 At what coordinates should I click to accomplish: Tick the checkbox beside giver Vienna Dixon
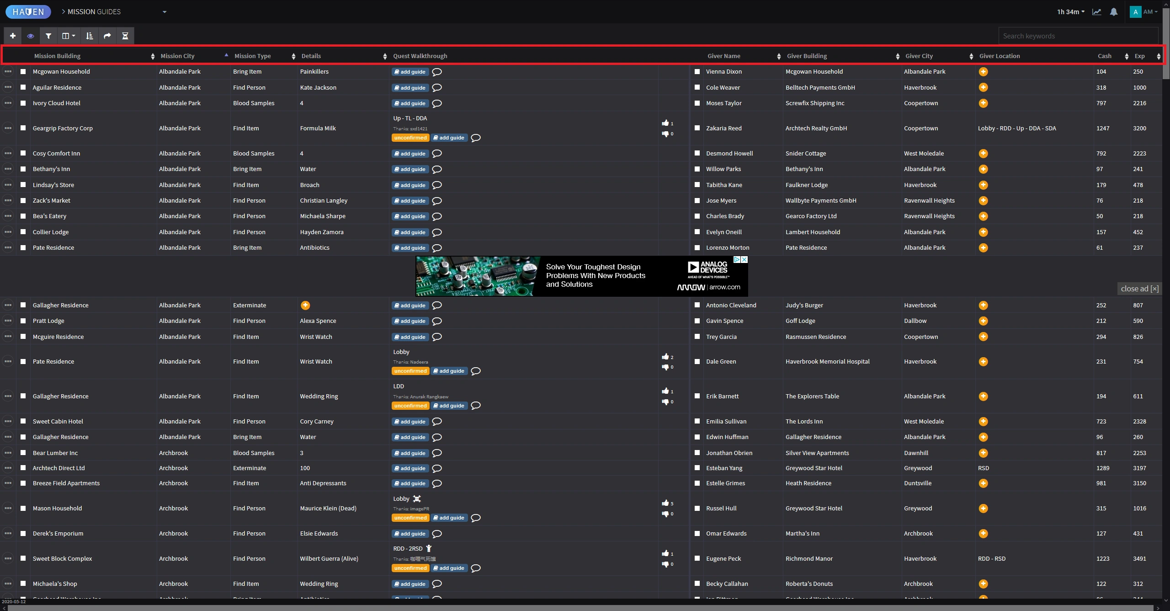coord(697,72)
